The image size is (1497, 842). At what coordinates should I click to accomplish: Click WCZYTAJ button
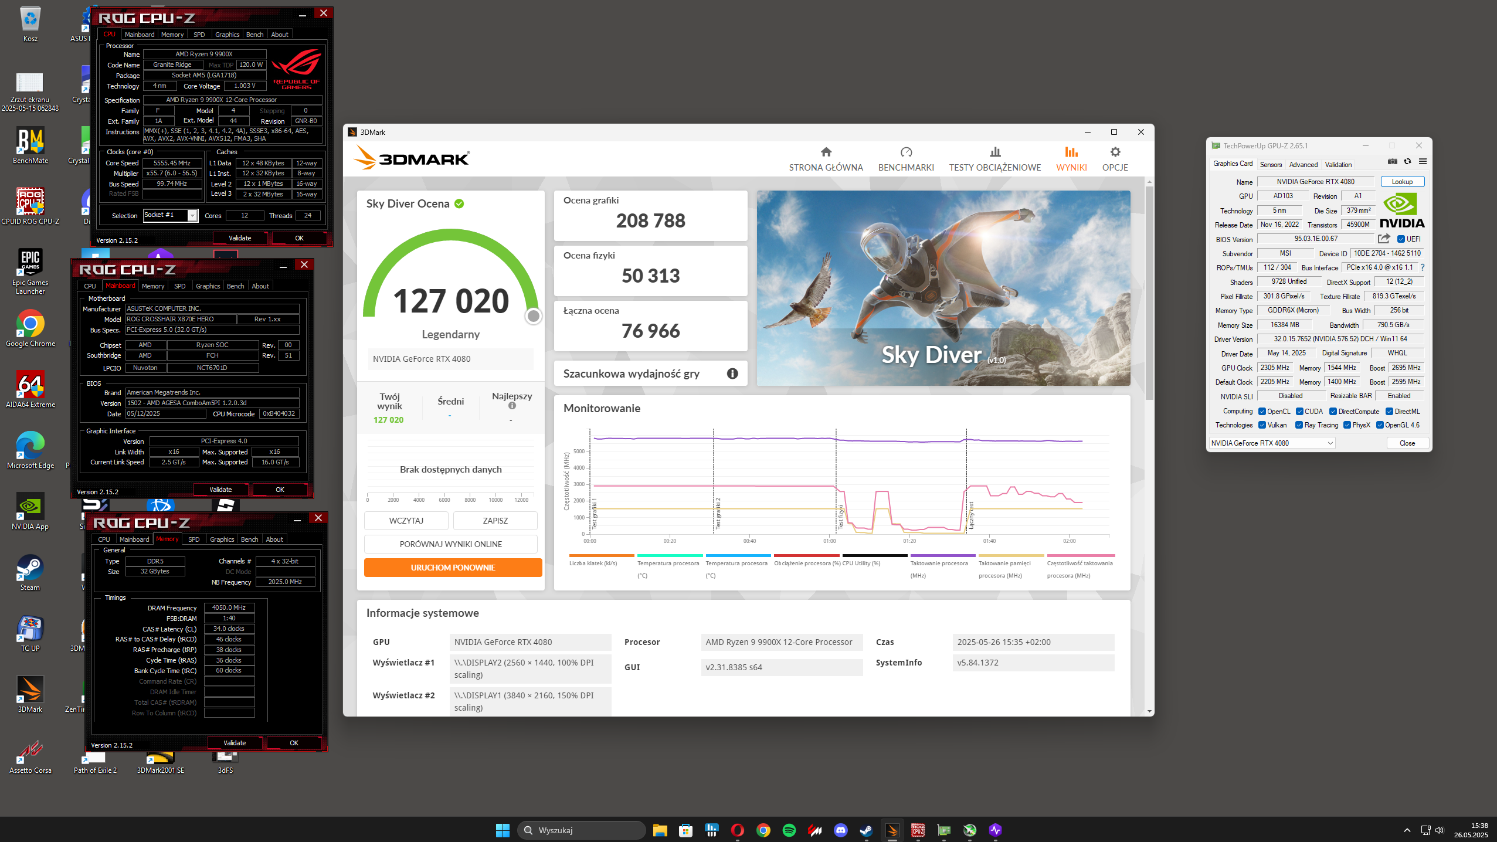click(406, 521)
